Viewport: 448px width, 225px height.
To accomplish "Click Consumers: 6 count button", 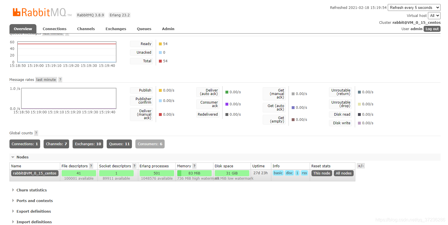I will pos(150,144).
